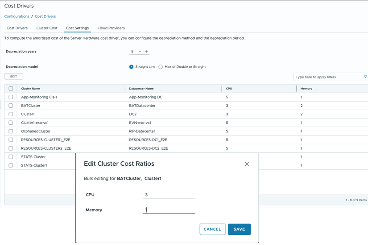Check the STATS-Cluster row checkbox
This screenshot has height=245, width=368.
11,157
